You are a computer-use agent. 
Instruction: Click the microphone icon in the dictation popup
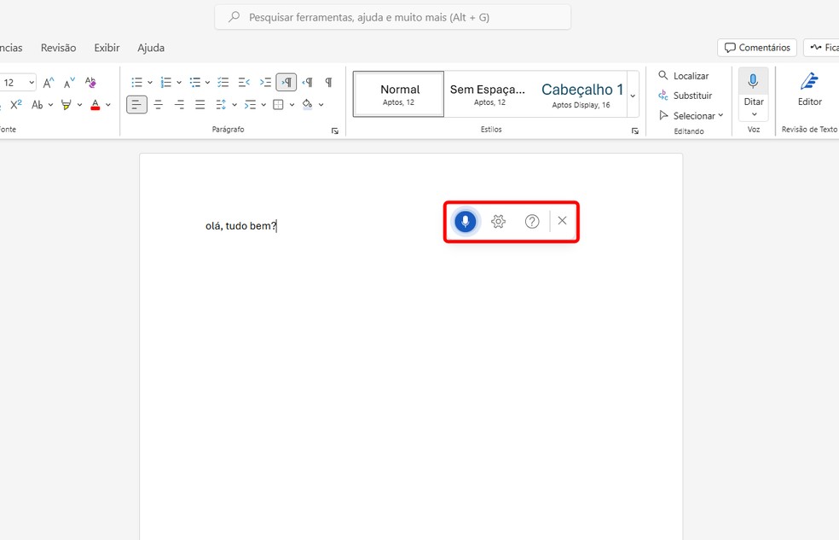465,221
